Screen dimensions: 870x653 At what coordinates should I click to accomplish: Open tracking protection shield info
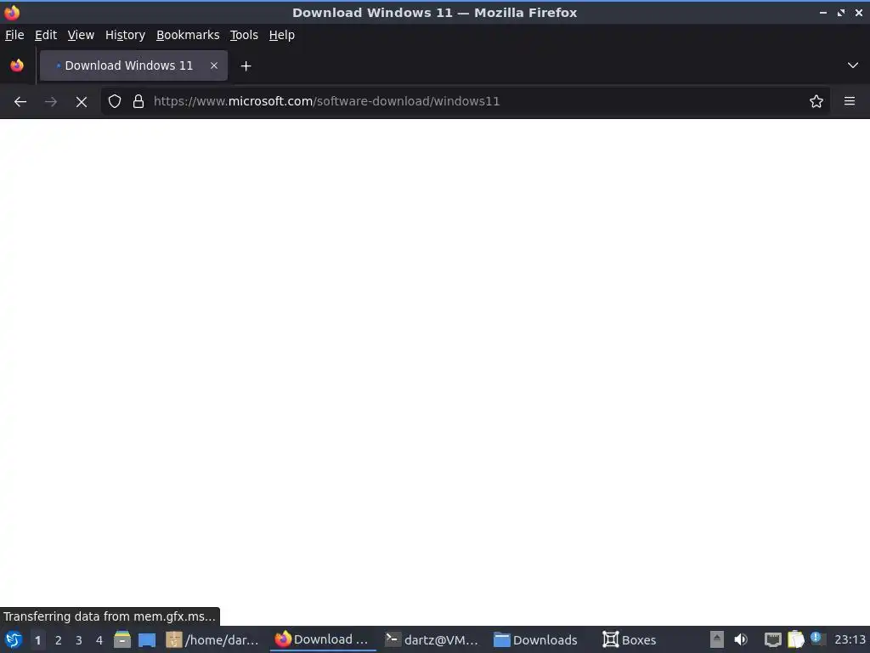pos(115,101)
